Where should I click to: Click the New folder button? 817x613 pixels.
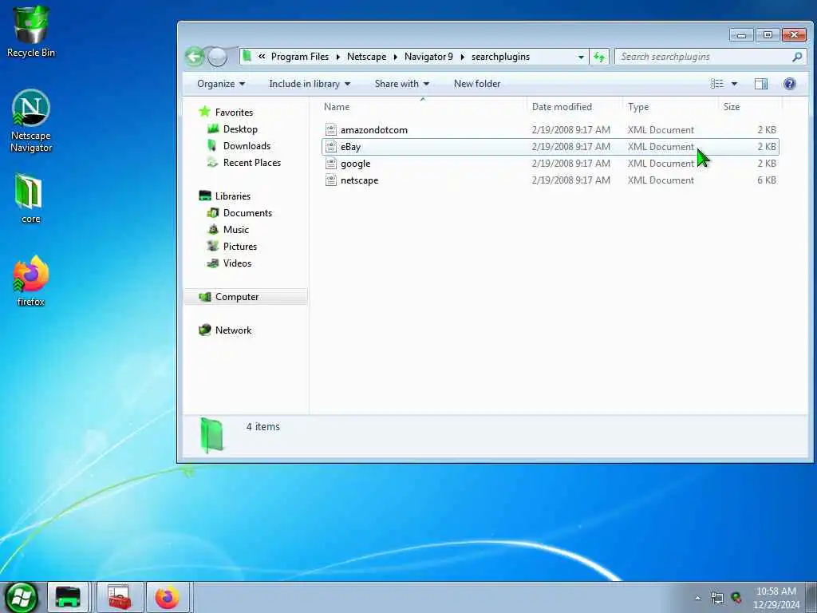click(477, 83)
